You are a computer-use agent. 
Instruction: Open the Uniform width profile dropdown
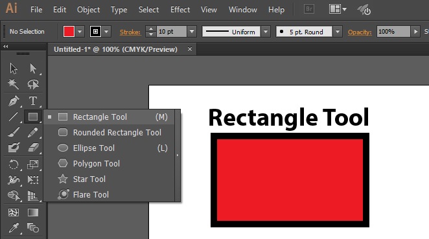pyautogui.click(x=266, y=32)
